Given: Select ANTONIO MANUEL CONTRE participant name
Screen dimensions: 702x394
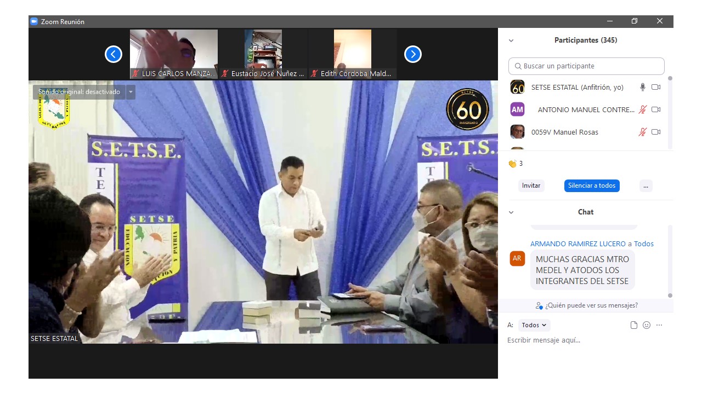Looking at the screenshot, I should pos(586,109).
